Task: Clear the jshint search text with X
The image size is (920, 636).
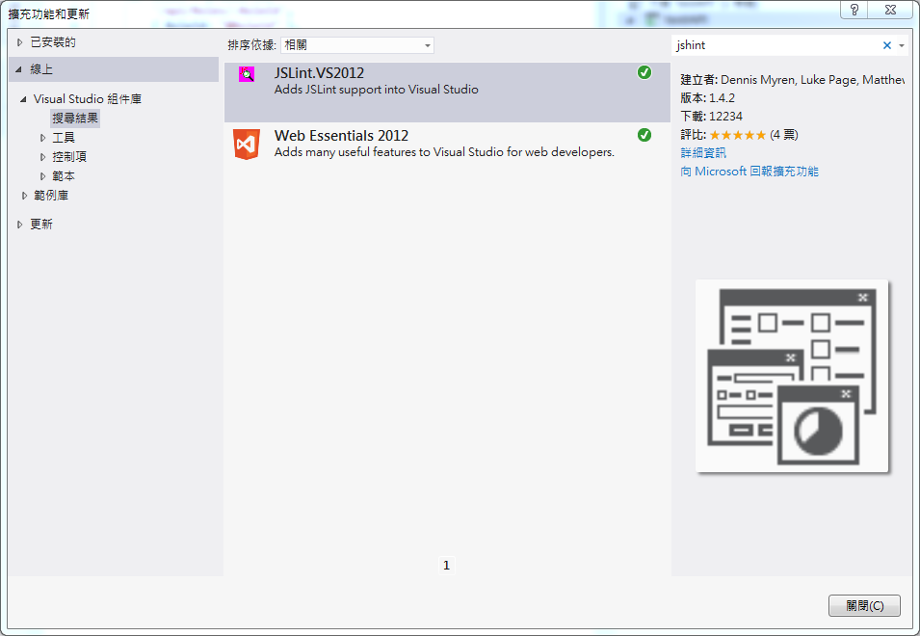Action: (x=887, y=45)
